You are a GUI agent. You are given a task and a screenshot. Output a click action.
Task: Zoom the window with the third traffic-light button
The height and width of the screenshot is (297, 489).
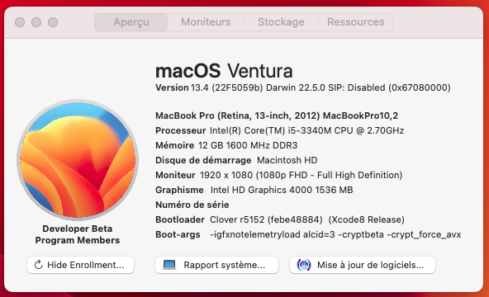tap(53, 22)
